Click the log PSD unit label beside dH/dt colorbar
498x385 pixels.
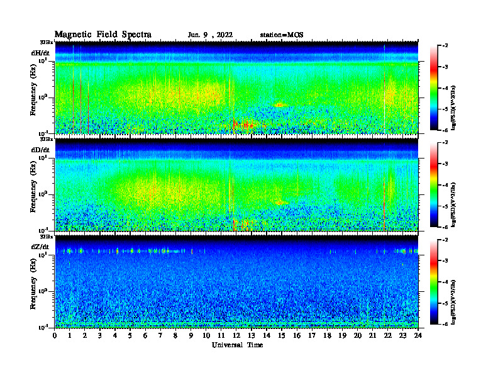[x=453, y=108]
